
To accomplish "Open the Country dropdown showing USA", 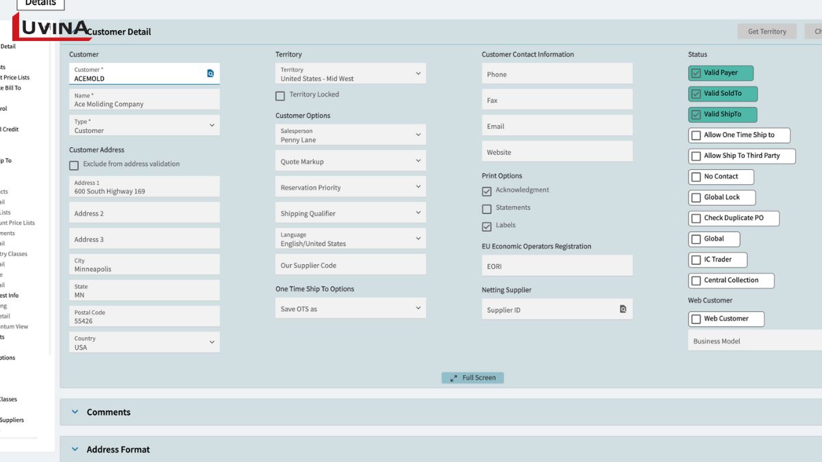I will click(x=212, y=342).
